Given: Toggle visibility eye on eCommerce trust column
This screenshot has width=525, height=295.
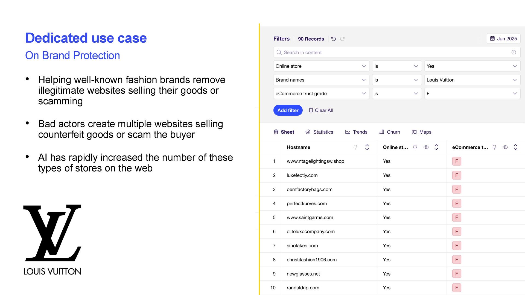Looking at the screenshot, I should click(x=505, y=147).
